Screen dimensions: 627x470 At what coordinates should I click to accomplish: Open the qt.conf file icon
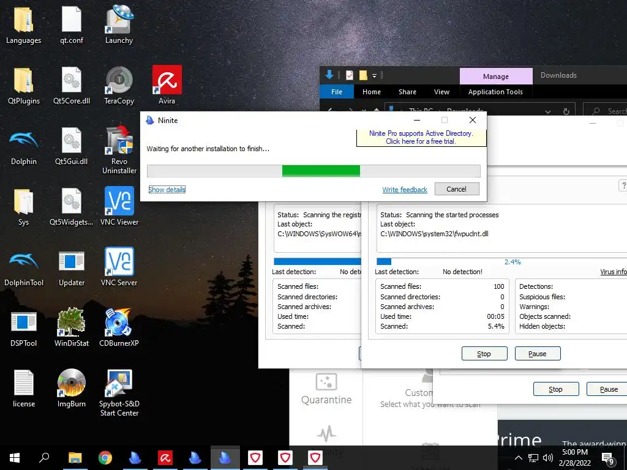coord(72,24)
